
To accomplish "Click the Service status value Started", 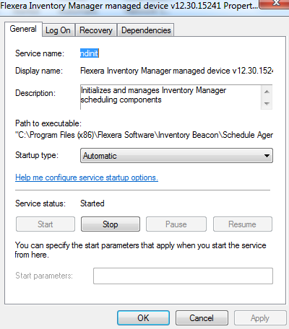I will 92,203.
